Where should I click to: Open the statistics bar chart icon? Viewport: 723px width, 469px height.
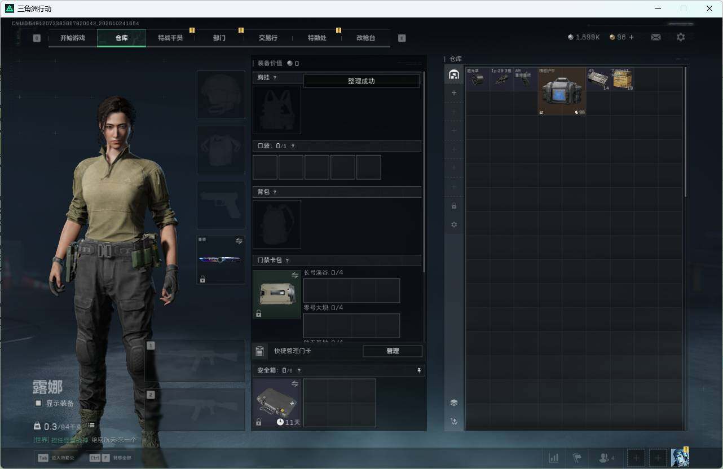point(554,458)
